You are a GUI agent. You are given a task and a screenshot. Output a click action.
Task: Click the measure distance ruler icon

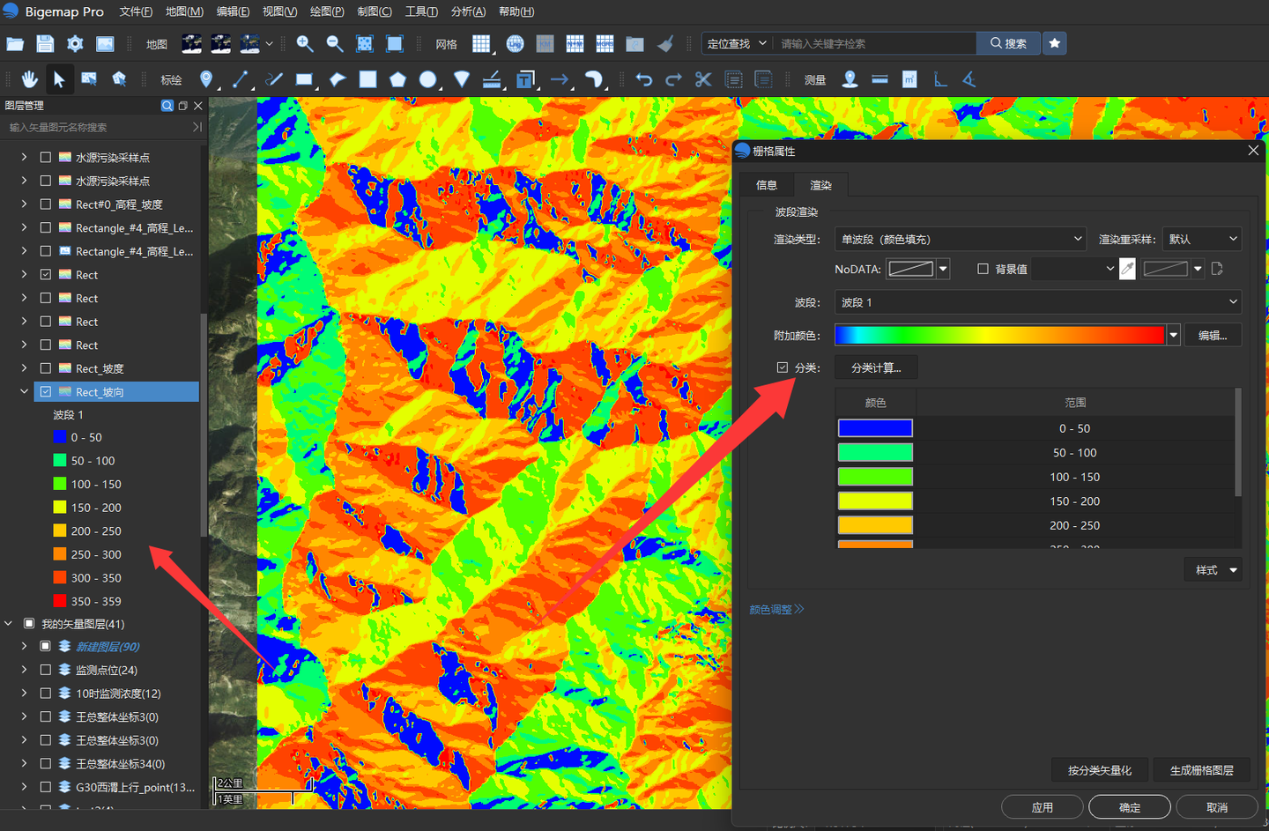879,79
